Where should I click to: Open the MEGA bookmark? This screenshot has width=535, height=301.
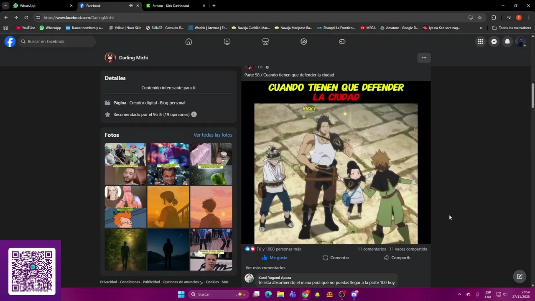pyautogui.click(x=368, y=28)
